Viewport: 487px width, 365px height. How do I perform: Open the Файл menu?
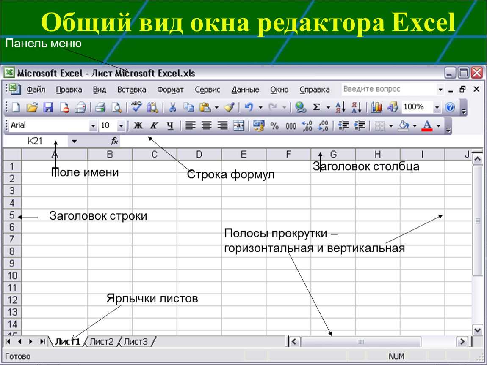click(x=36, y=90)
